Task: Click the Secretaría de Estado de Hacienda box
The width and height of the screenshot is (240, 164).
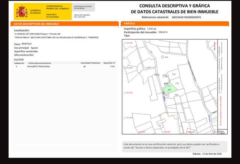Action: (x=83, y=7)
